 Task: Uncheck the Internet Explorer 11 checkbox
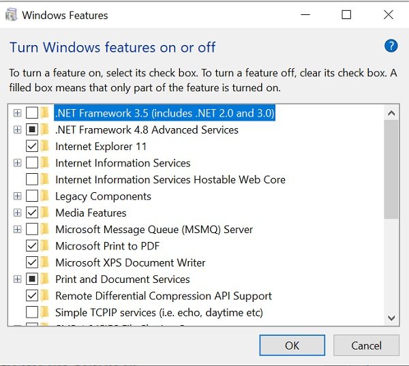point(31,146)
